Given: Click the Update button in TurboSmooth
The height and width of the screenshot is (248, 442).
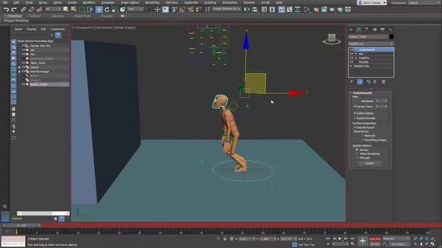Looking at the screenshot, I should [x=369, y=163].
